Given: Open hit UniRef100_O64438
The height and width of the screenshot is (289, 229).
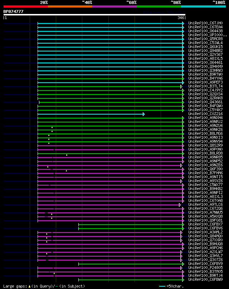Looking at the screenshot, I should (x=205, y=31).
